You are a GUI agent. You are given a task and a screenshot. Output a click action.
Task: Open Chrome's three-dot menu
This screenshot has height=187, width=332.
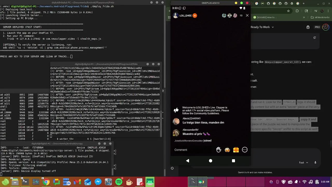(x=328, y=11)
